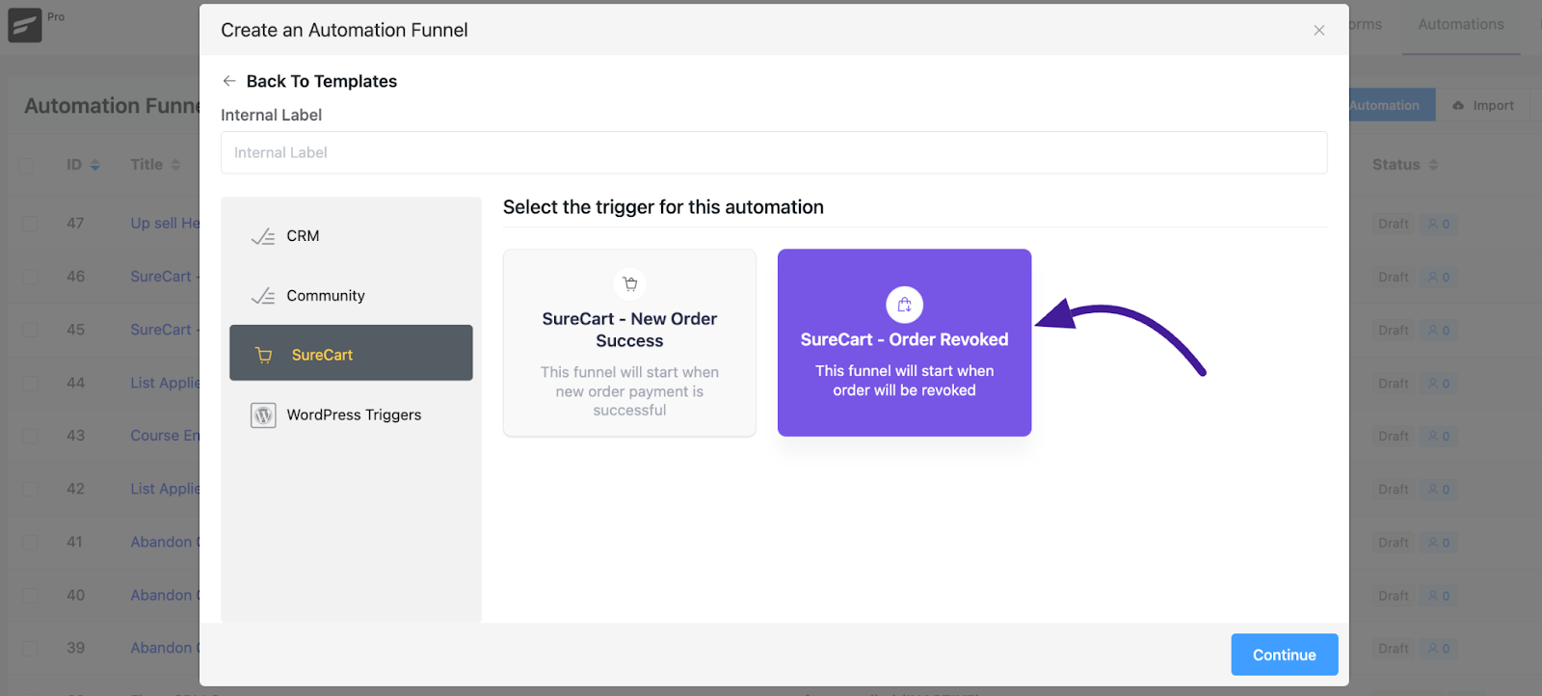The width and height of the screenshot is (1542, 696).
Task: Click the Continue button
Action: click(1284, 655)
